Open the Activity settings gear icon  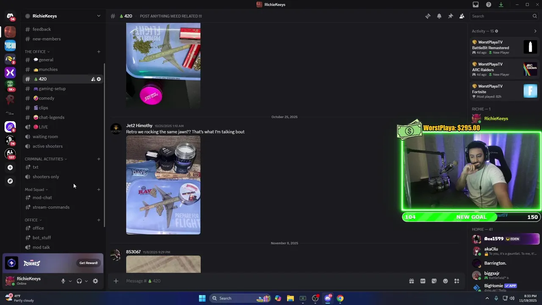tap(497, 31)
